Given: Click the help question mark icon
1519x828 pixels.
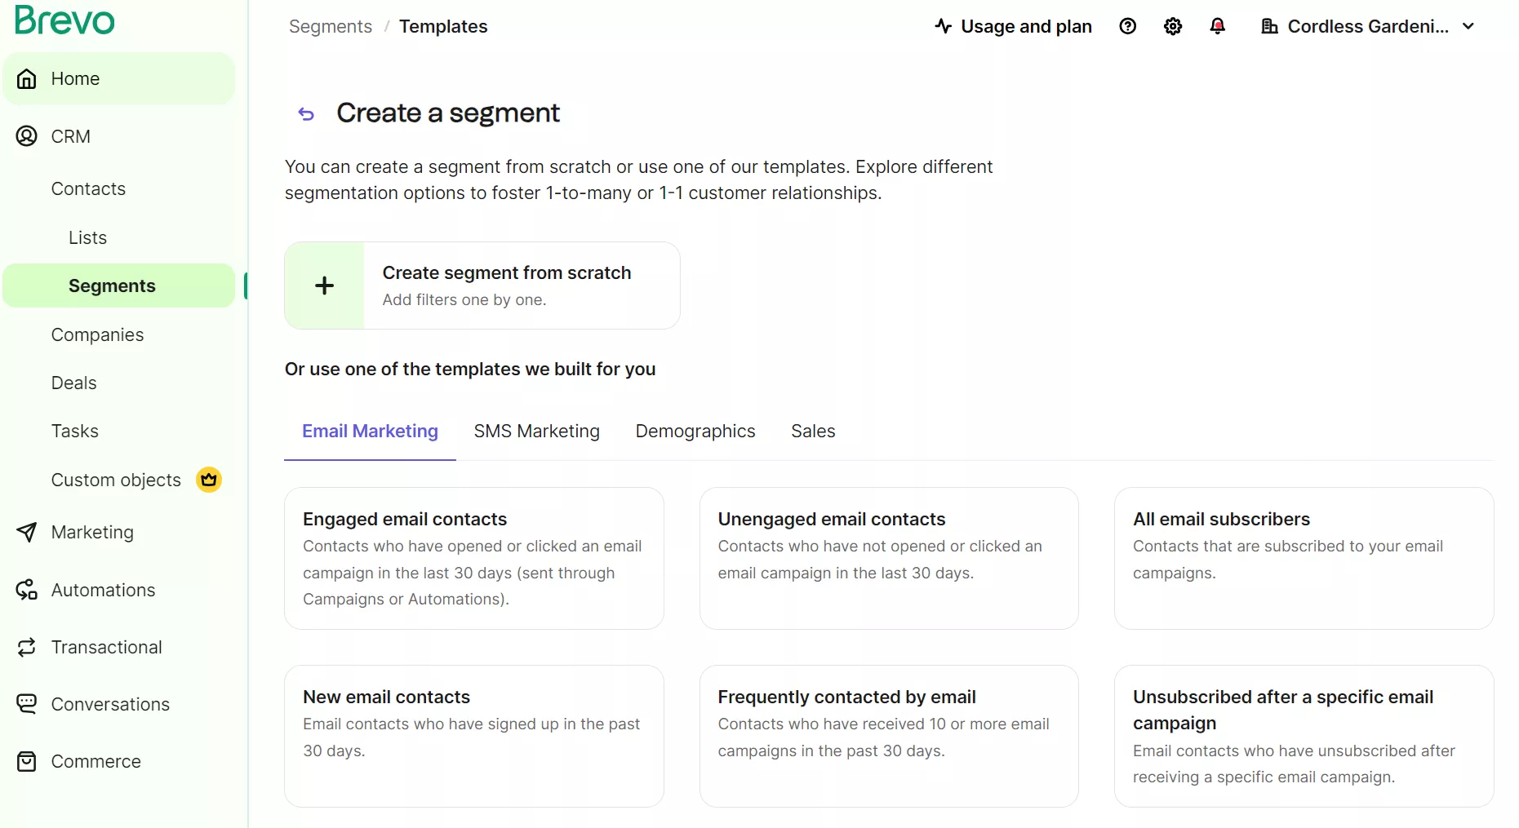Looking at the screenshot, I should pos(1127,26).
